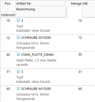Select the quantity cell showing 10
Screen dimensions: 95x102
click(80, 21)
